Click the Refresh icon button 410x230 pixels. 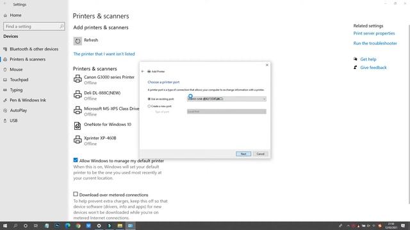point(78,41)
